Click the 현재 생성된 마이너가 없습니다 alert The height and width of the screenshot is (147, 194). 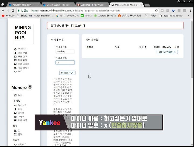click(x=115, y=26)
